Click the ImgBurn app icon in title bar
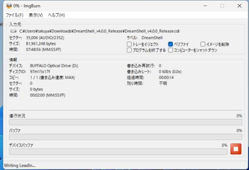The image size is (249, 170). pyautogui.click(x=9, y=6)
